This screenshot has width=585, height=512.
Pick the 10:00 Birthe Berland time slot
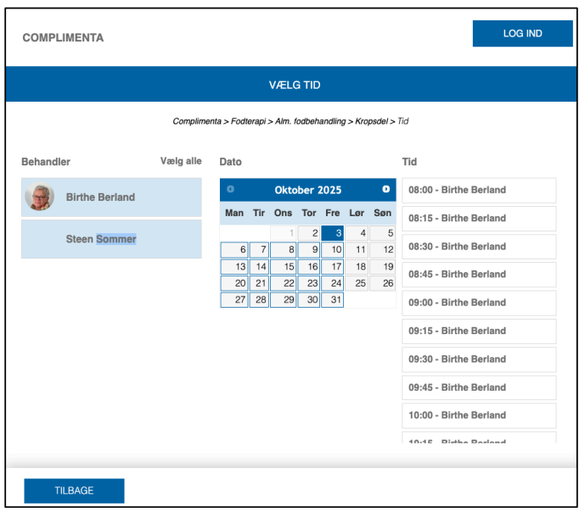[479, 415]
